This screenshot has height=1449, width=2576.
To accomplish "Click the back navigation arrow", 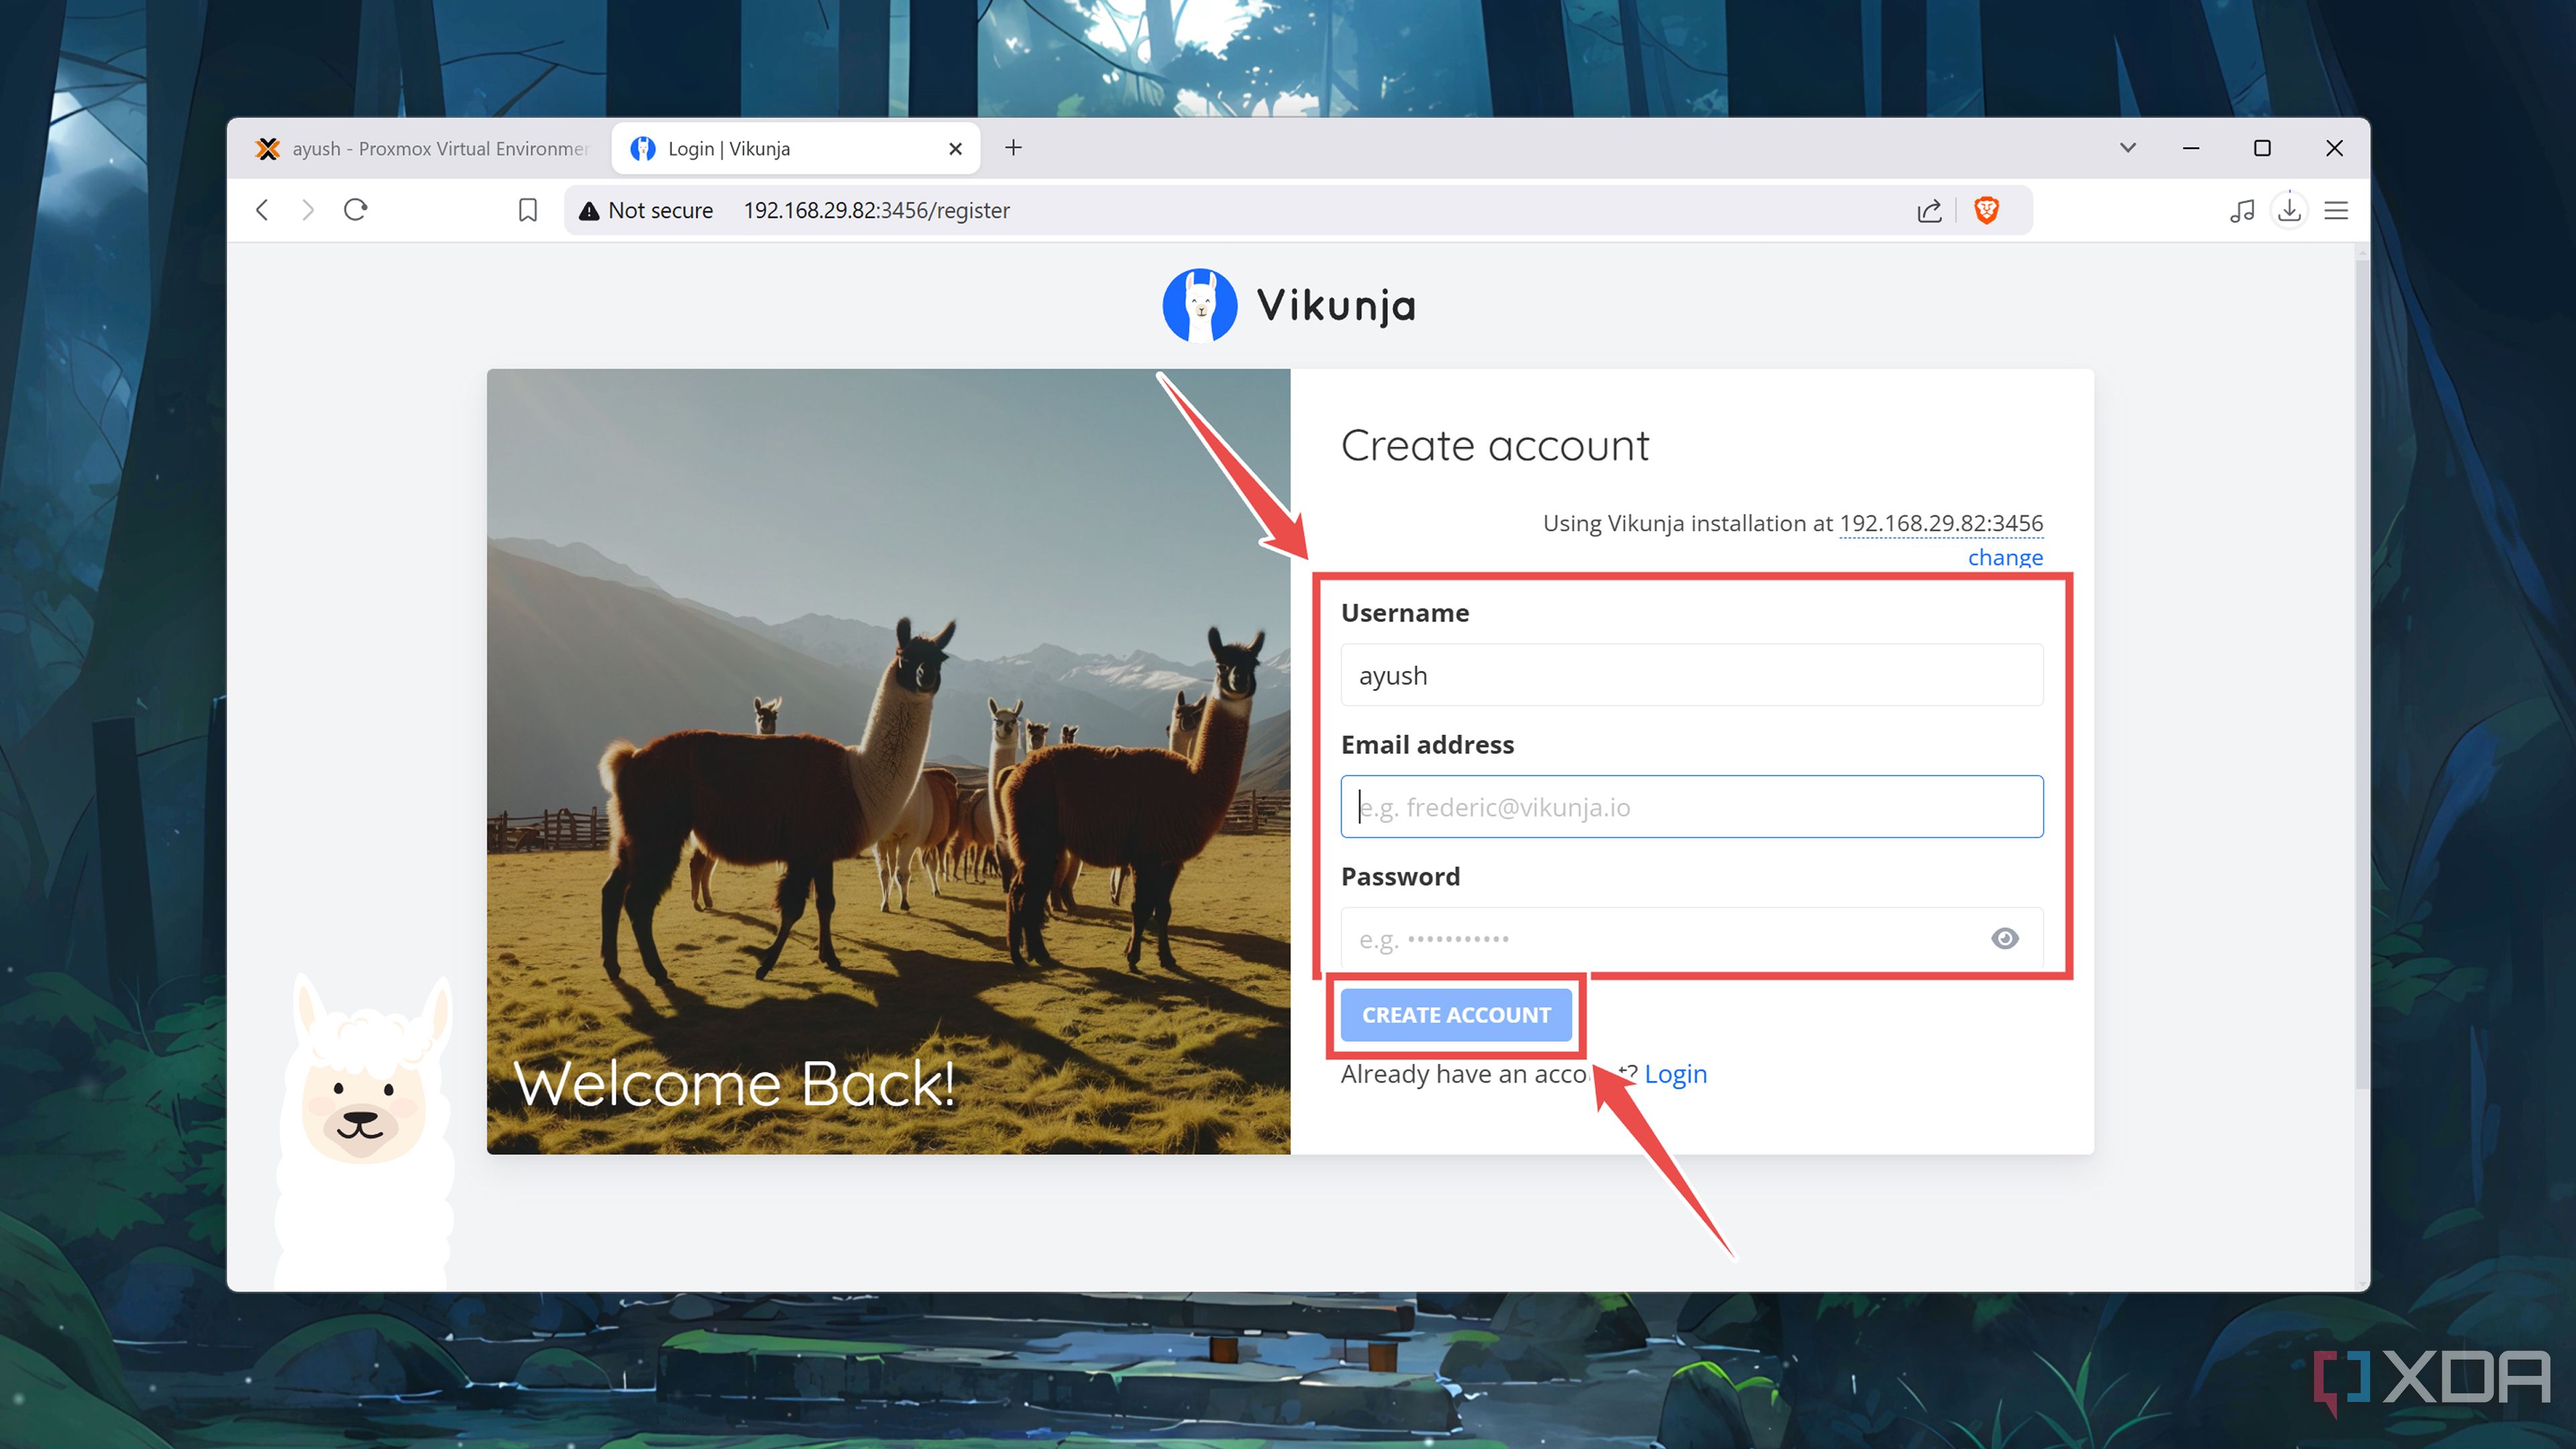I will [262, 210].
